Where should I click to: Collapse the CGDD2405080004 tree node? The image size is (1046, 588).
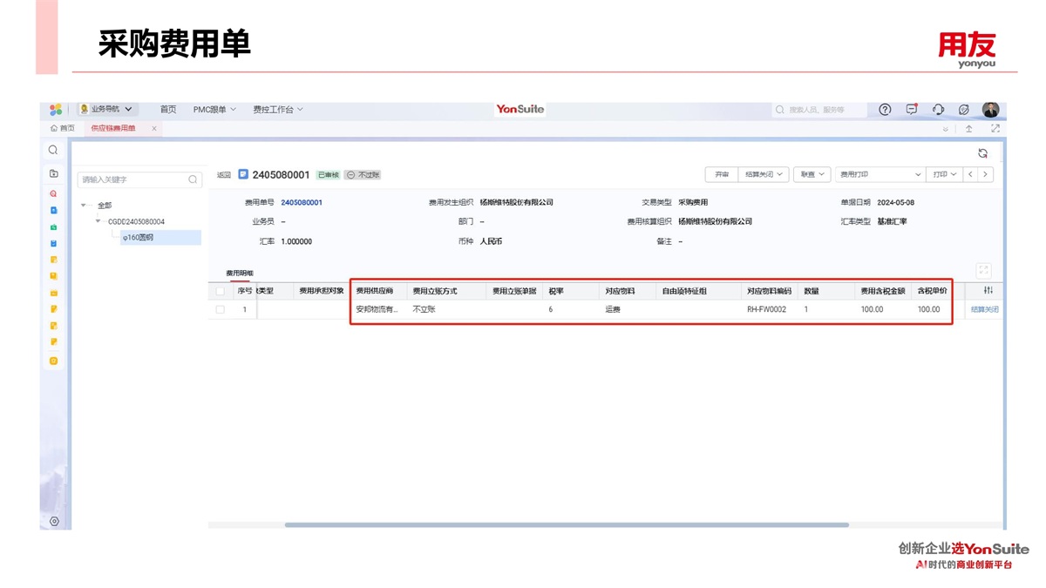98,221
